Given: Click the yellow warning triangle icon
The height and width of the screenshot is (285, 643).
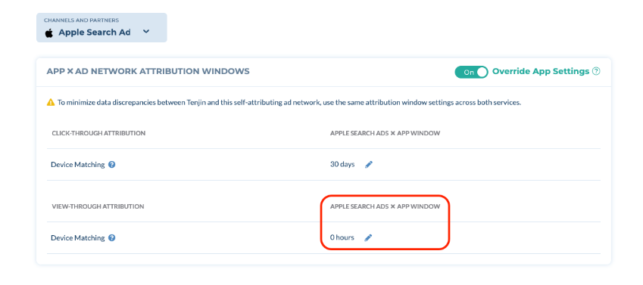Looking at the screenshot, I should click(51, 102).
